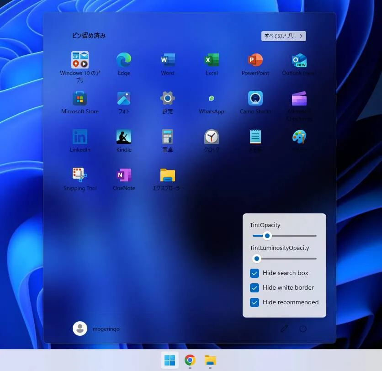Screen dimensions: 382x371
Task: Open the 設定 gear app
Action: coord(168,102)
